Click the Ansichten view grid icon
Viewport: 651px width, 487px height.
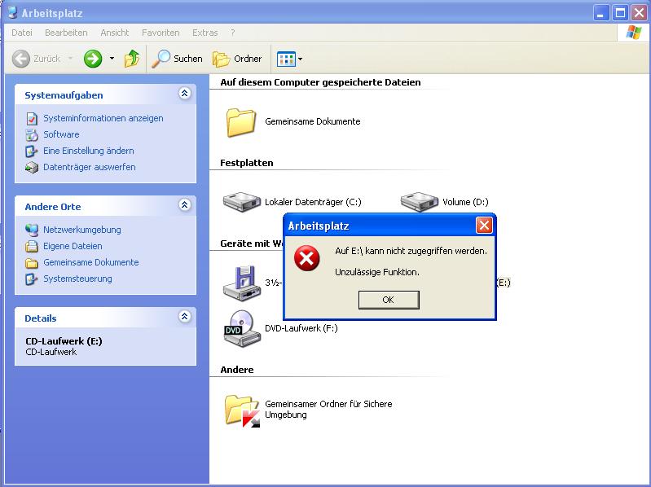286,59
